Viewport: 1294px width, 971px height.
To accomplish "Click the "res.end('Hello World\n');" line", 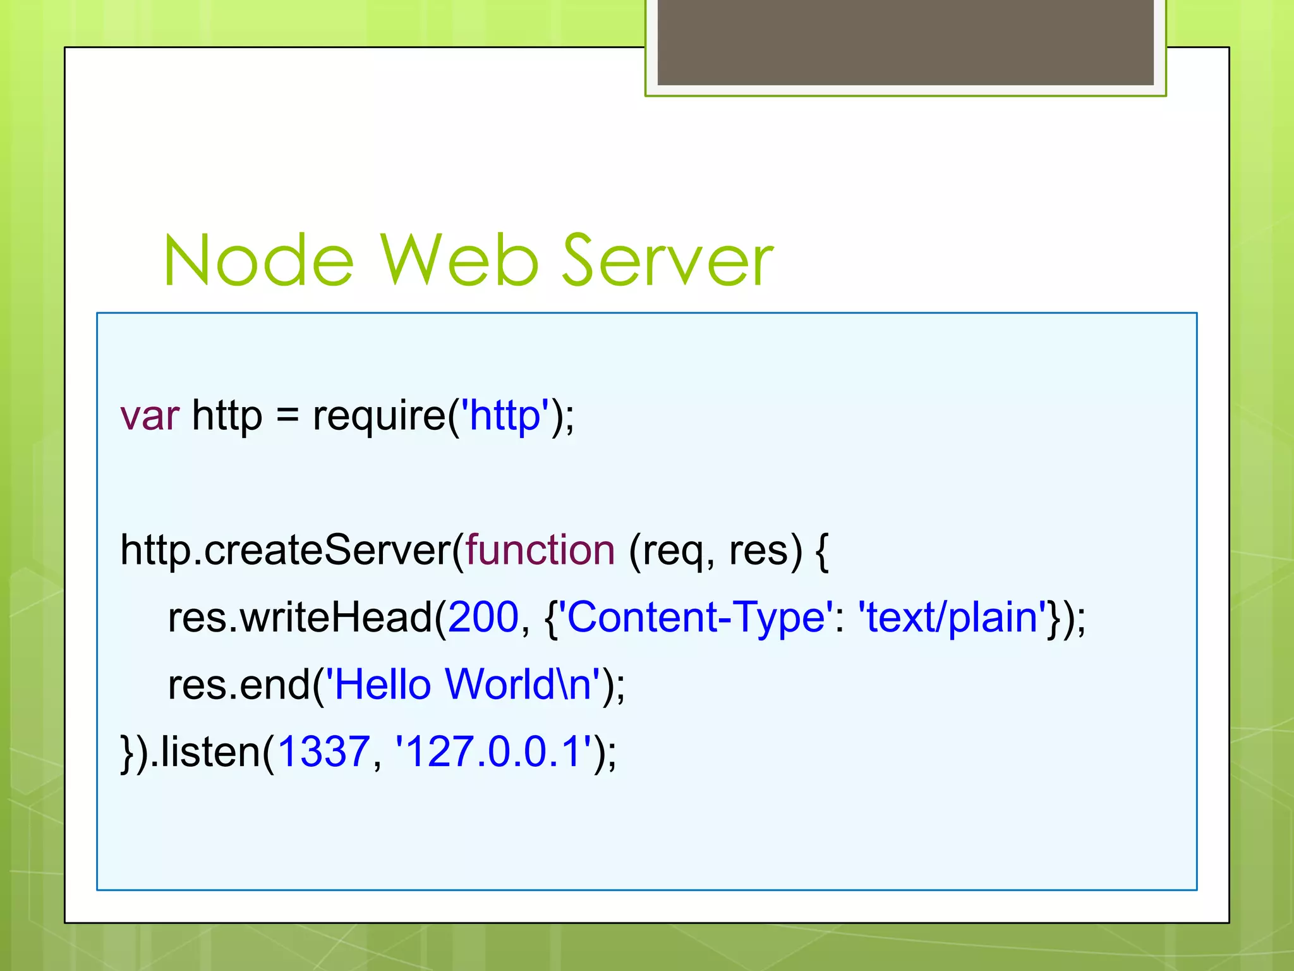I will tap(397, 685).
